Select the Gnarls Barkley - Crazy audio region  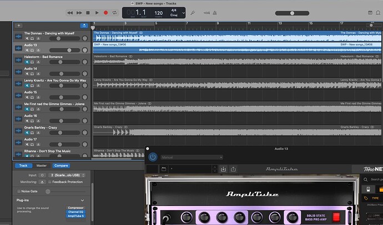[237, 130]
